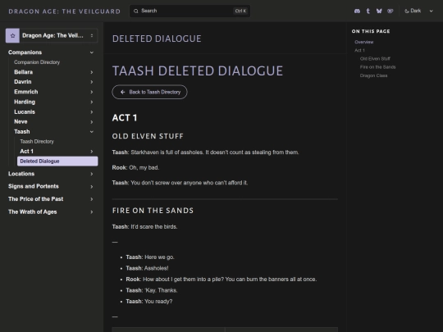443x332 pixels.
Task: Expand the Locations chevron
Action: tap(92, 174)
